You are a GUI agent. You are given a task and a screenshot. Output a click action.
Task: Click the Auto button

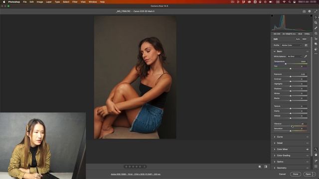click(x=298, y=39)
